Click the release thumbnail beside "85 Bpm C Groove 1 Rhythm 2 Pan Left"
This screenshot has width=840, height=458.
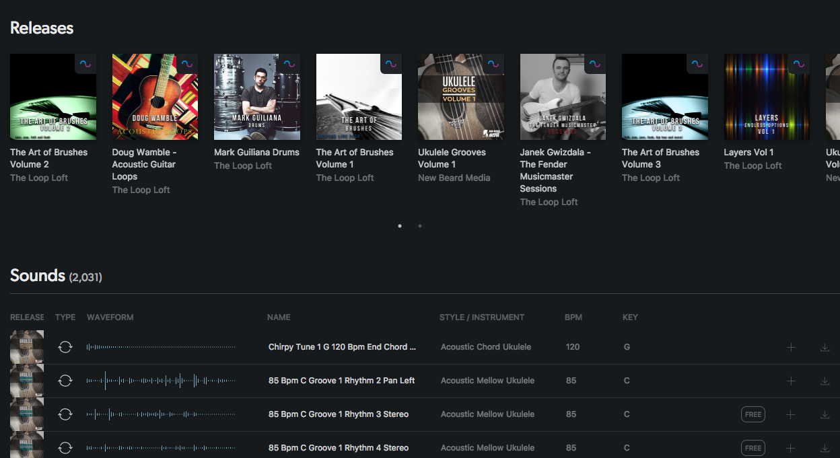click(27, 381)
